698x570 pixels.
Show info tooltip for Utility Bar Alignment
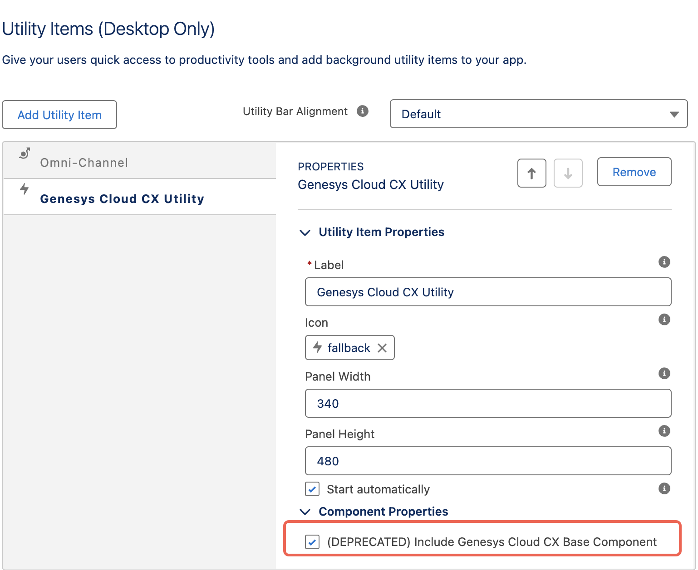pyautogui.click(x=363, y=111)
